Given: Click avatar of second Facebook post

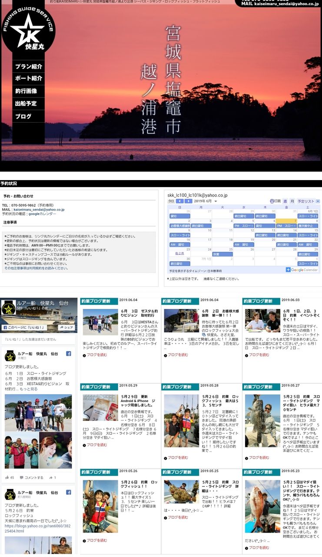Looking at the screenshot, I should click(10, 495).
